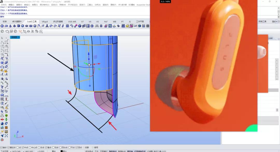The height and width of the screenshot is (152, 280).
Task: Enable the 切点 tangent osnap checkbox
Action: coord(53,147)
